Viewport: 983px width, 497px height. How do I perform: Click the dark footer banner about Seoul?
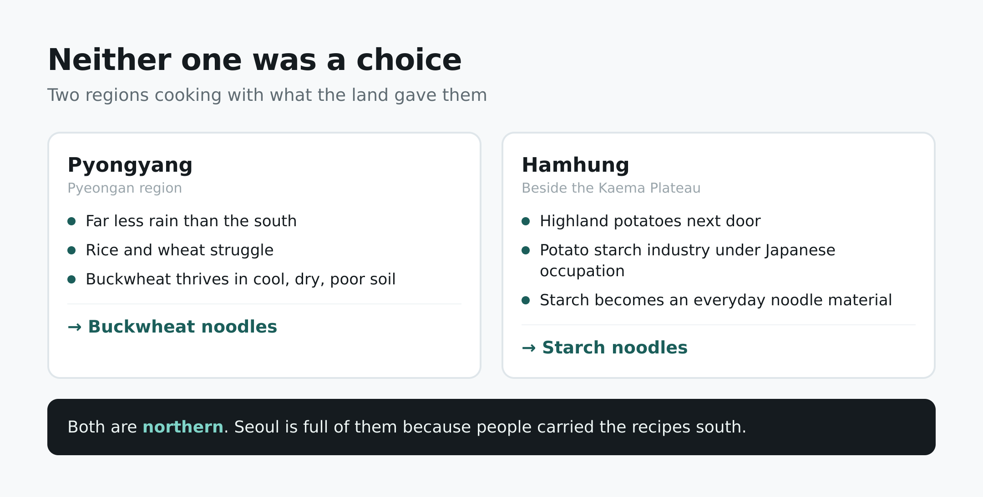tap(491, 427)
